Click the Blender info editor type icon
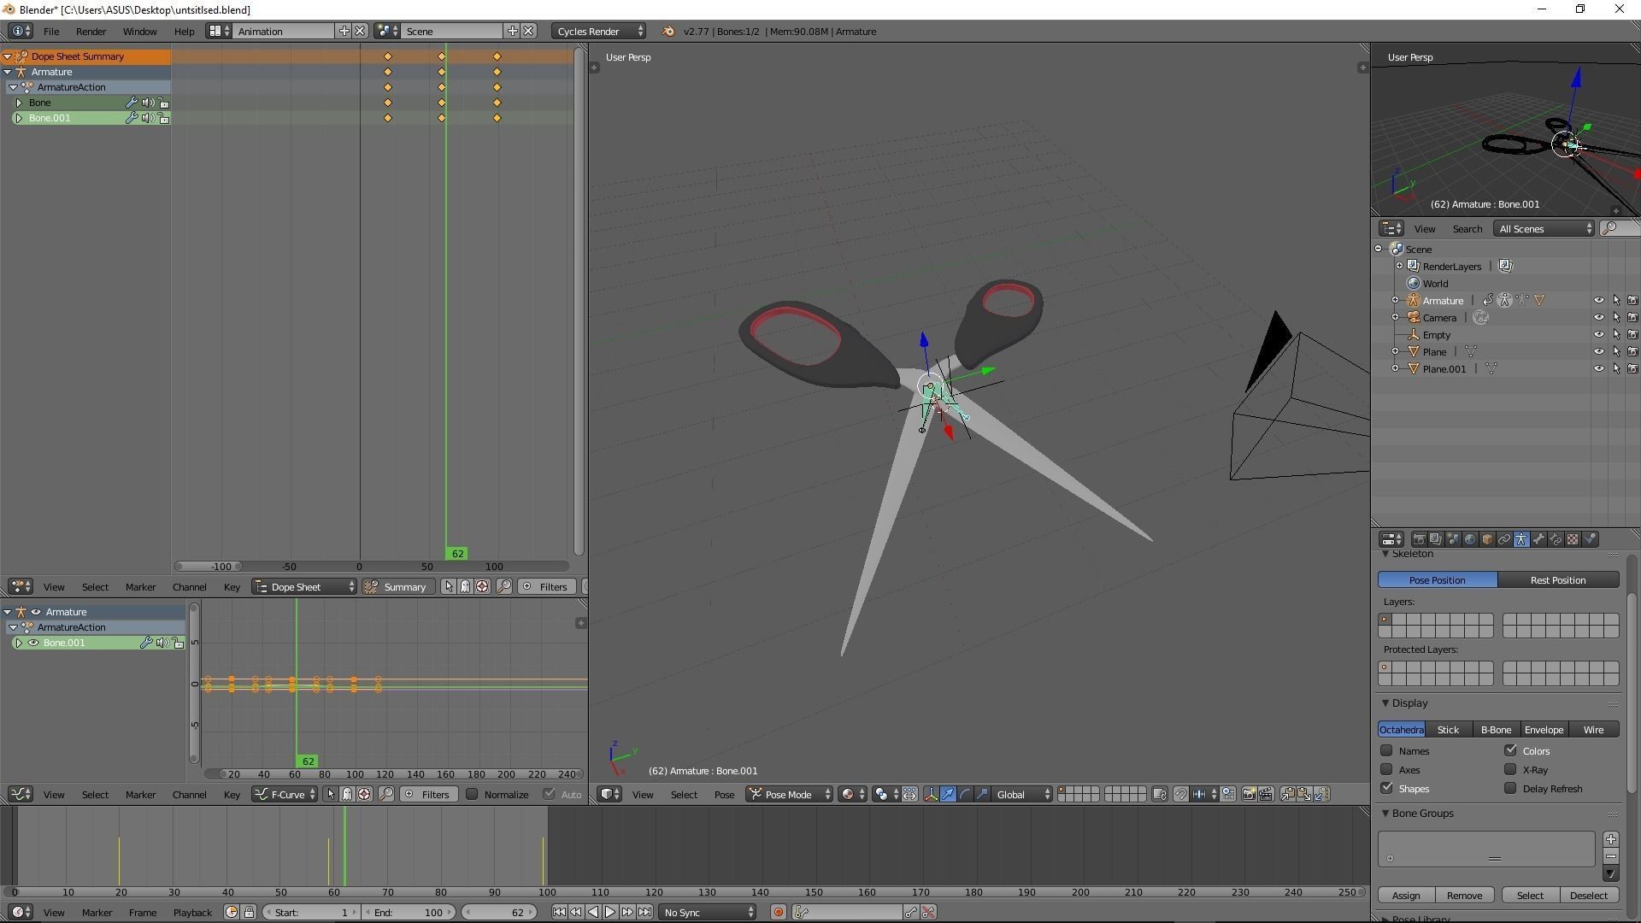Screen dimensions: 1641x923 click(x=20, y=31)
